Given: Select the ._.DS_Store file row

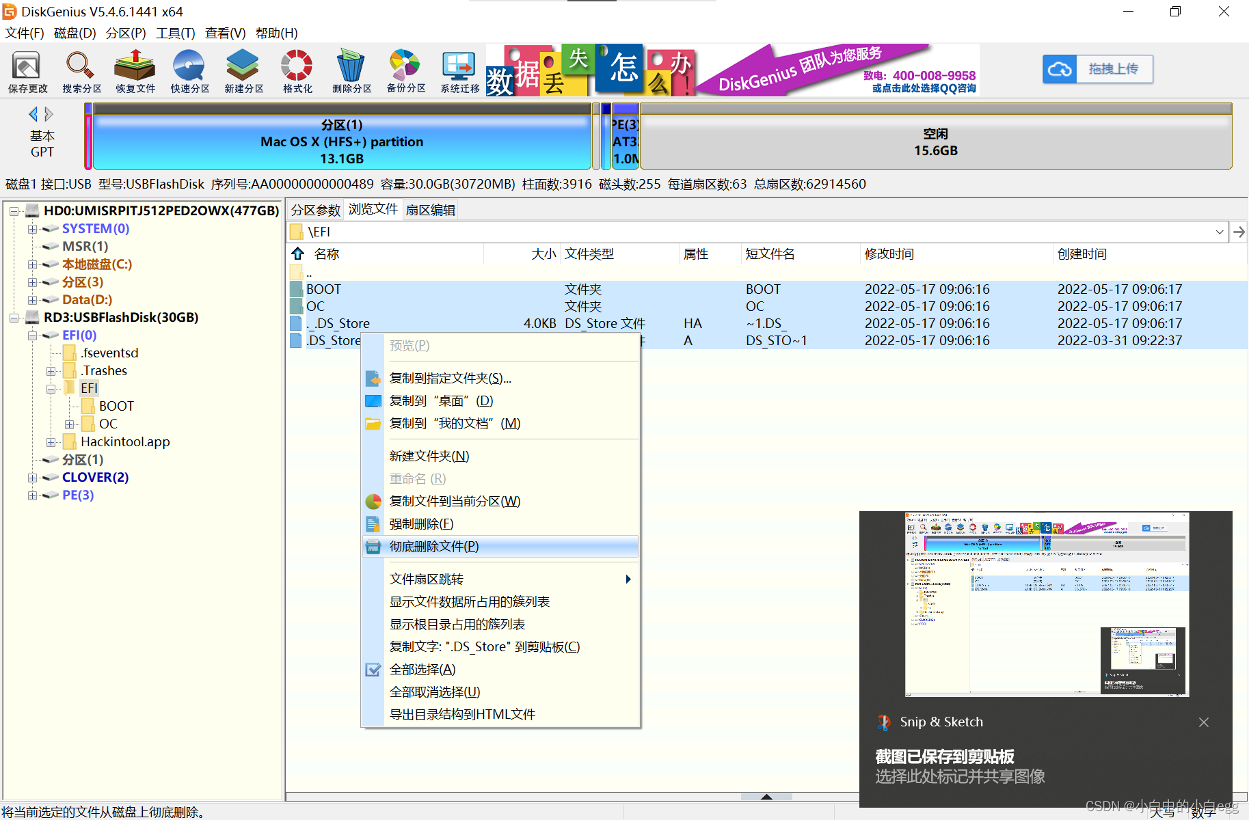Looking at the screenshot, I should [x=766, y=323].
